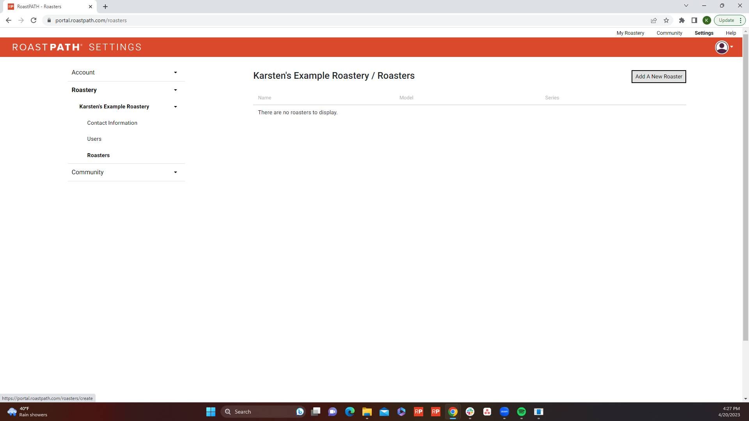Open File Explorer from the taskbar

367,412
